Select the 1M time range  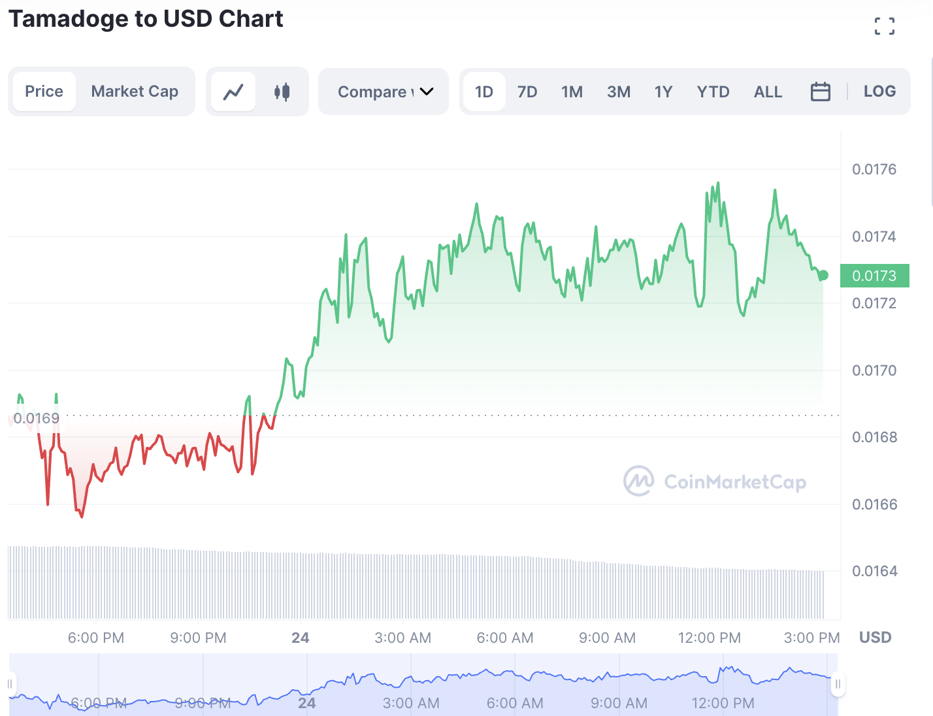point(572,91)
